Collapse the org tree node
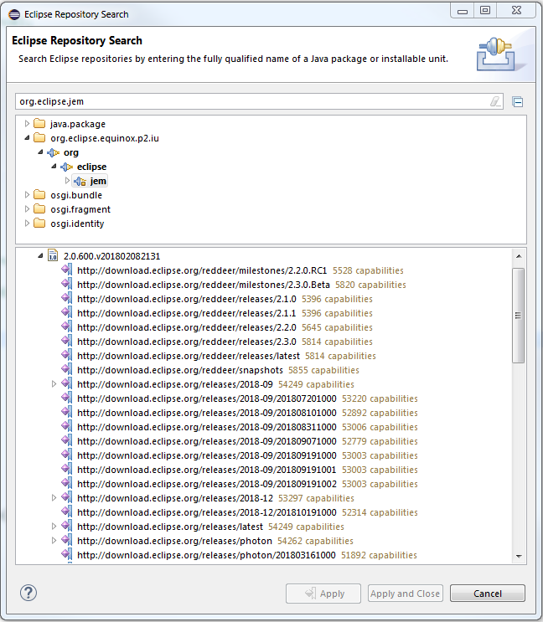Image resolution: width=543 pixels, height=622 pixels. coord(40,152)
